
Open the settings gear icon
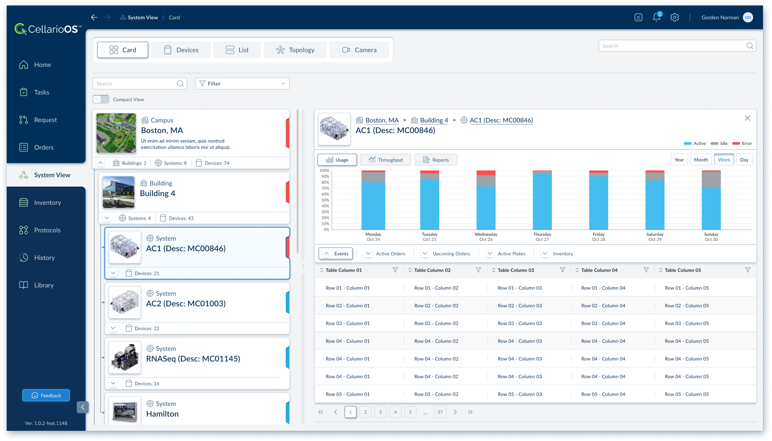[x=675, y=17]
